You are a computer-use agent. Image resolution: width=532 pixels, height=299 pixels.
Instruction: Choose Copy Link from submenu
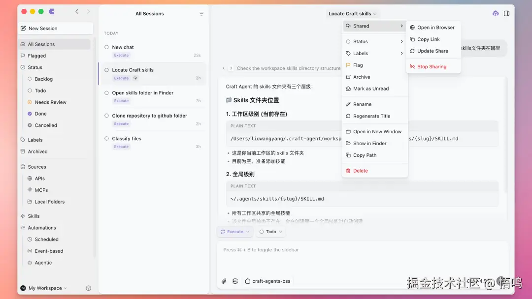click(433, 39)
